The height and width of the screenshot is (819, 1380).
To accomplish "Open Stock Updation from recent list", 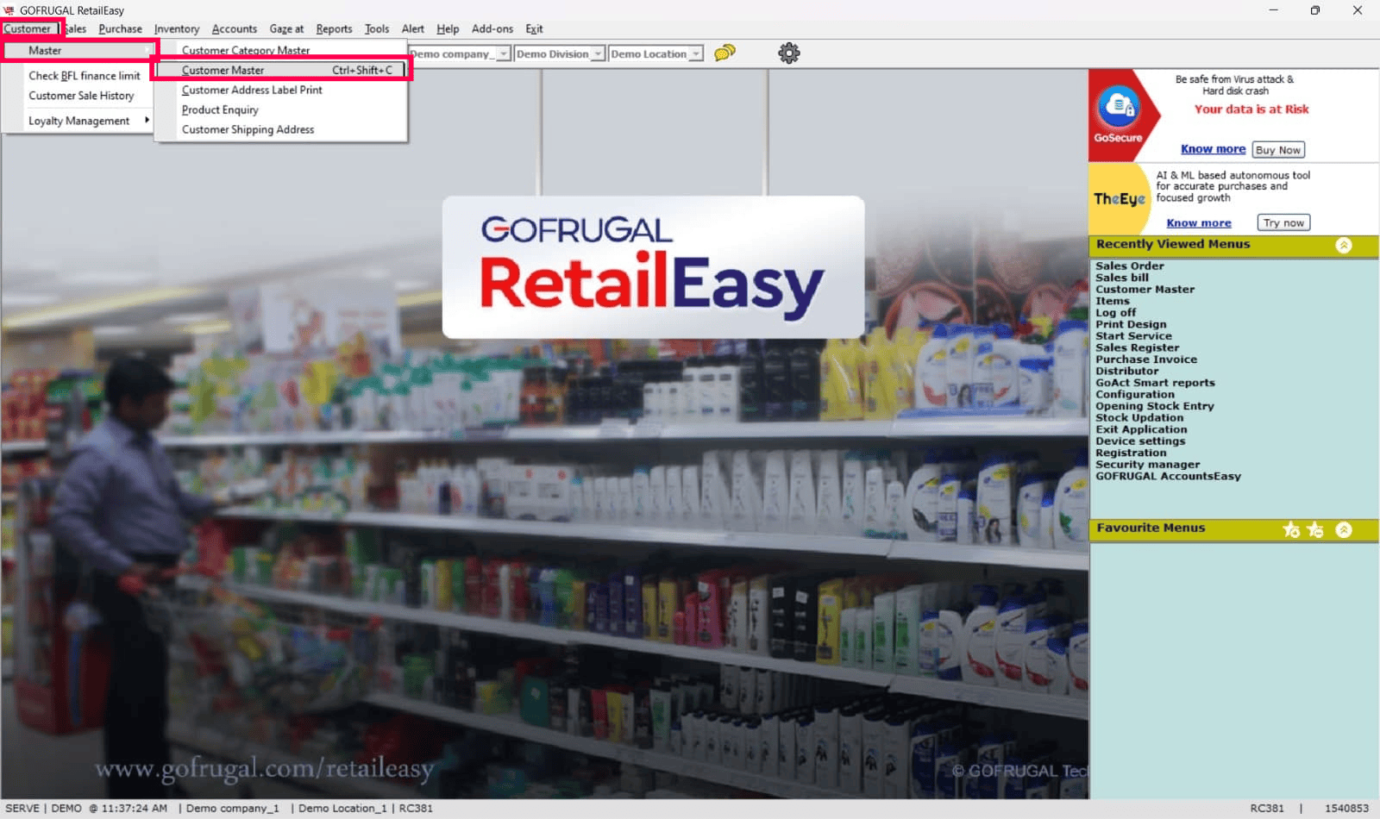I will pyautogui.click(x=1139, y=417).
